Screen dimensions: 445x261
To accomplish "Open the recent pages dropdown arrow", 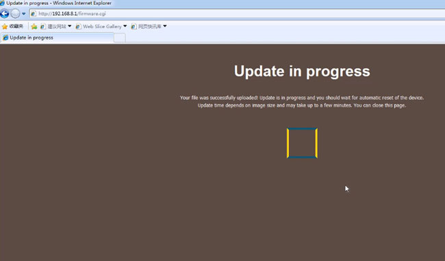I will [x=24, y=13].
